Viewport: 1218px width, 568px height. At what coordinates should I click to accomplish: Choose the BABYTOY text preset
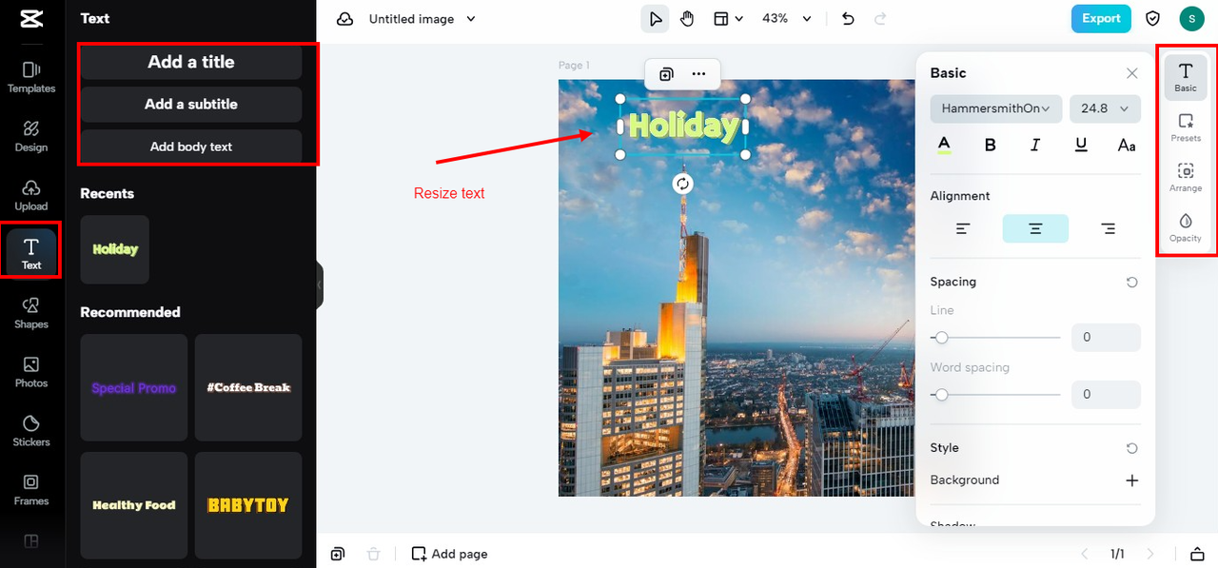pos(248,505)
